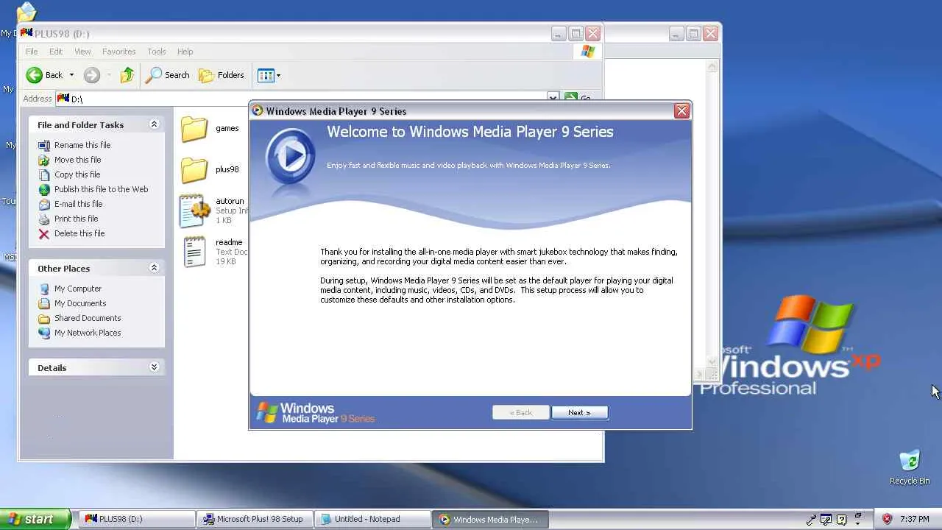Select the autorun setup file icon
The width and height of the screenshot is (942, 530).
[194, 211]
